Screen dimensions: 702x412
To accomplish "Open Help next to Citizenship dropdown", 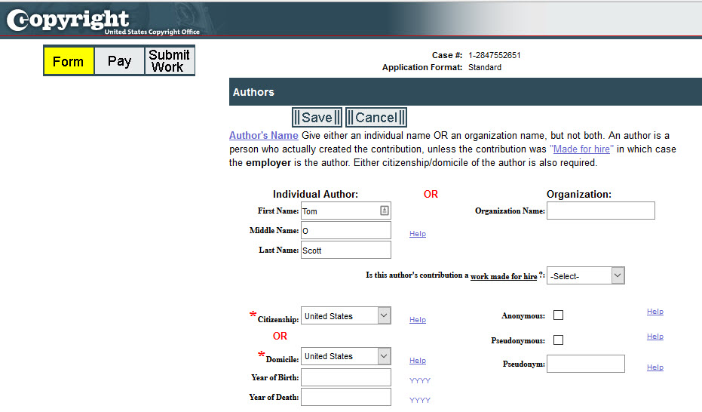I will 418,320.
